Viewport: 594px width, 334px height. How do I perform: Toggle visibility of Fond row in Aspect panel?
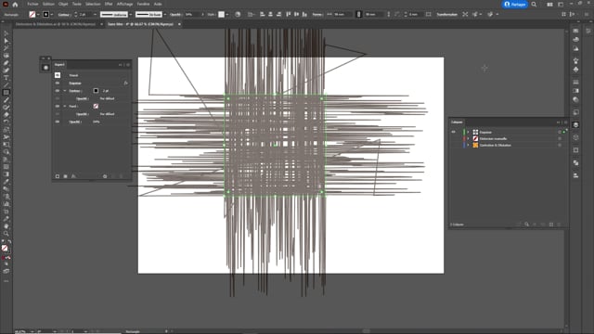58,107
